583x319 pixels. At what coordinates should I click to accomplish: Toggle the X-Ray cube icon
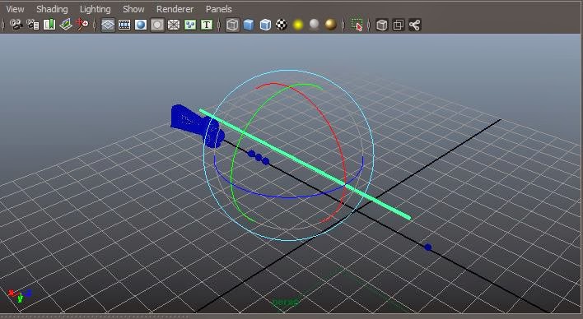[x=382, y=25]
